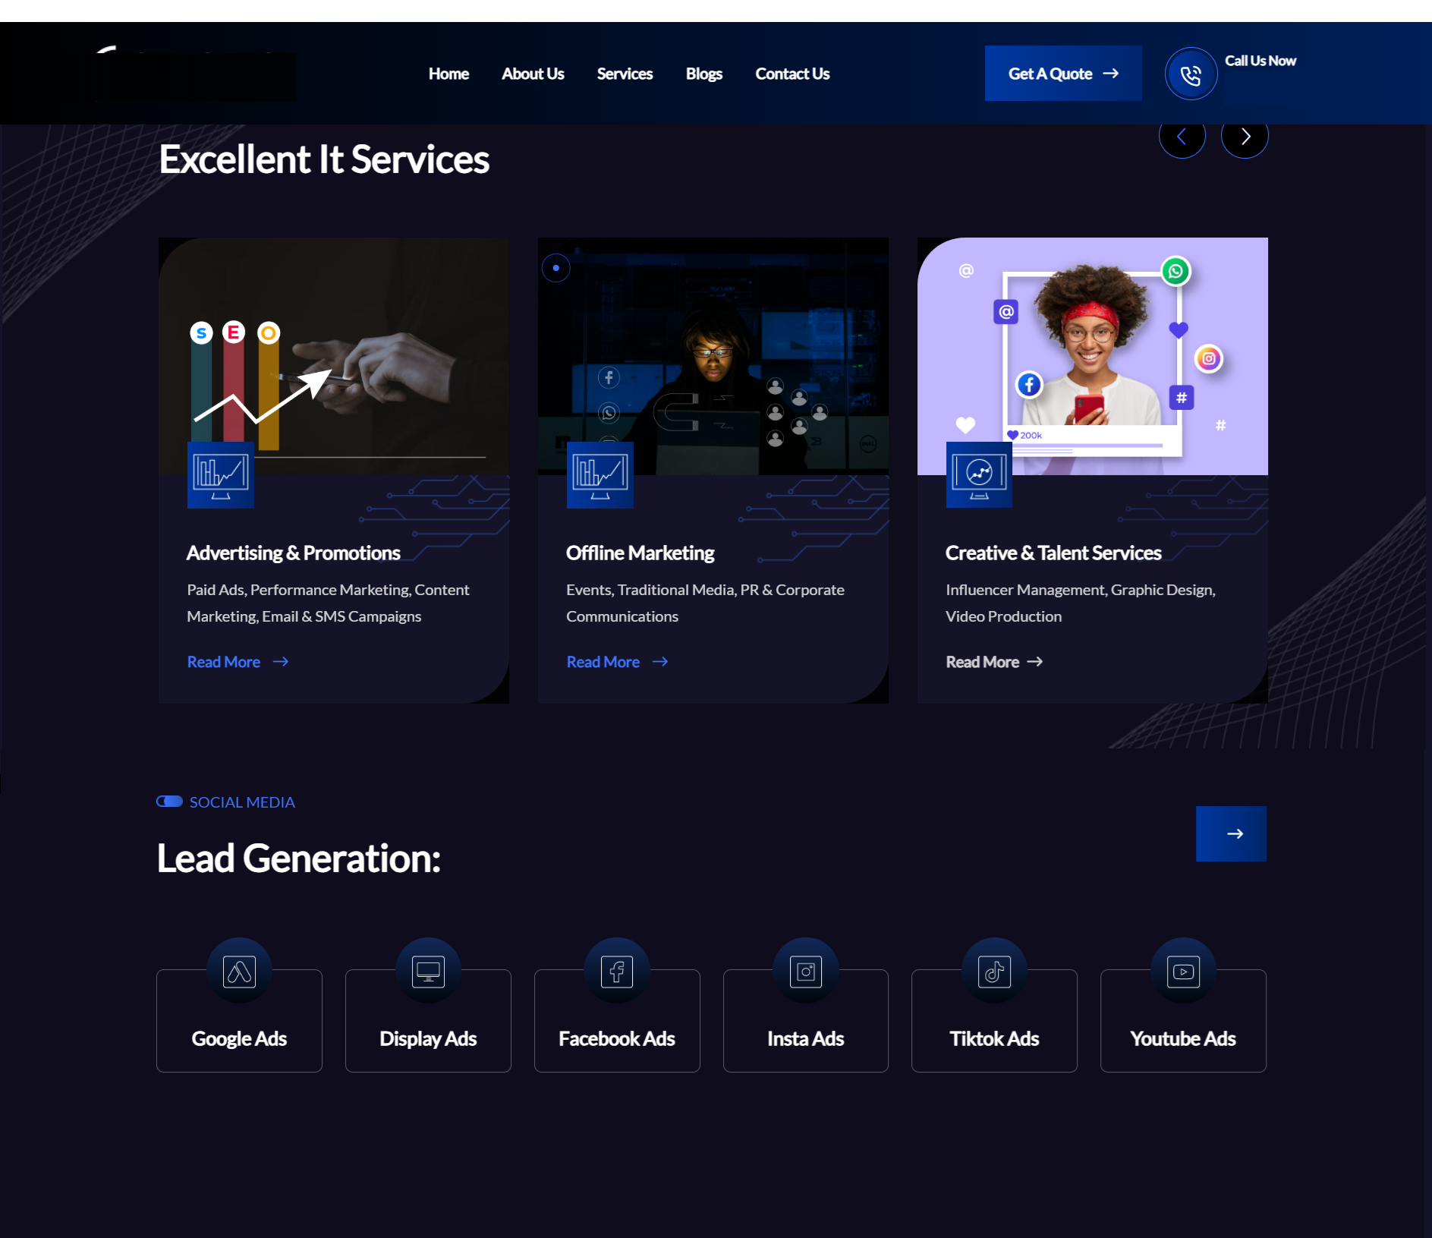The height and width of the screenshot is (1238, 1432).
Task: Click the Facebook Ads icon
Action: [x=617, y=971]
